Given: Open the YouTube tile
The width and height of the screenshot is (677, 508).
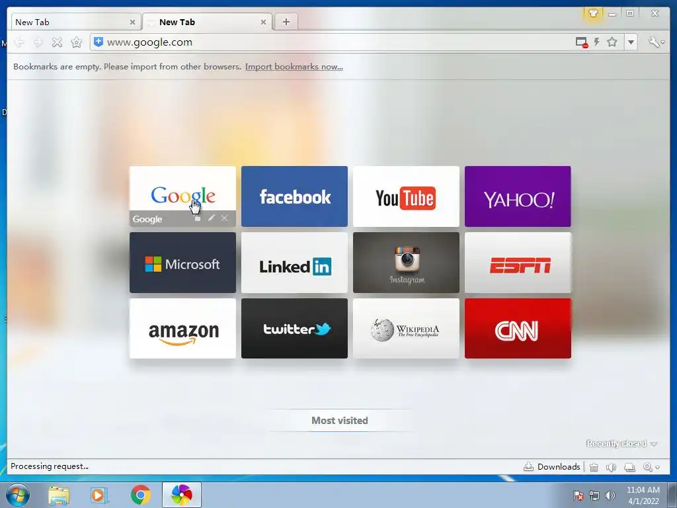Looking at the screenshot, I should (406, 196).
